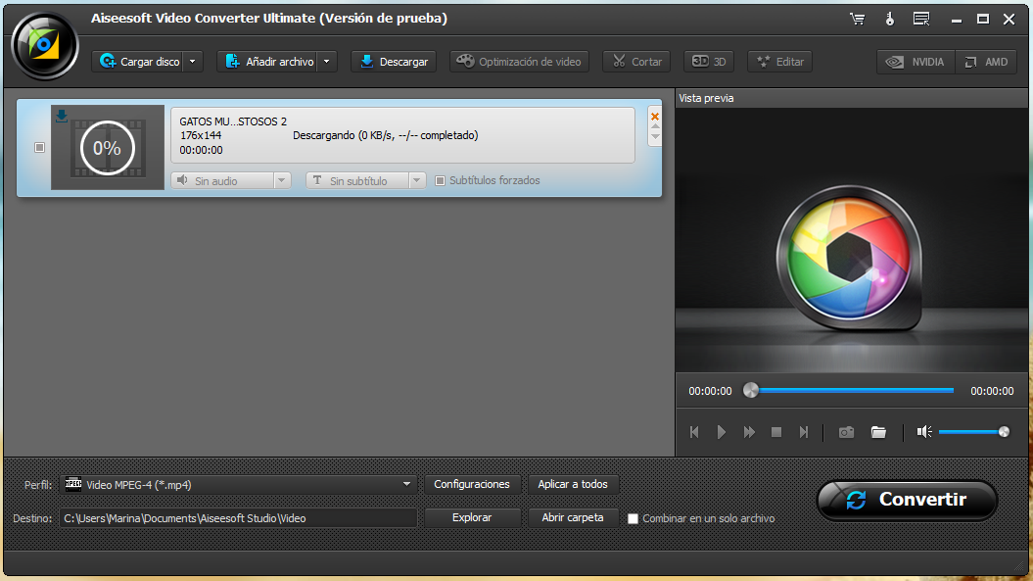Remove item with the orange X icon
The height and width of the screenshot is (581, 1033).
[x=655, y=117]
